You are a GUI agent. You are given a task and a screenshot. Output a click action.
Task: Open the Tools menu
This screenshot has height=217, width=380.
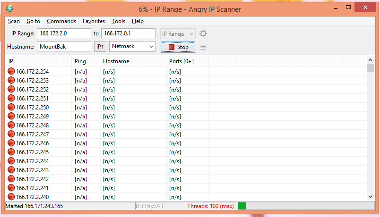tap(118, 21)
